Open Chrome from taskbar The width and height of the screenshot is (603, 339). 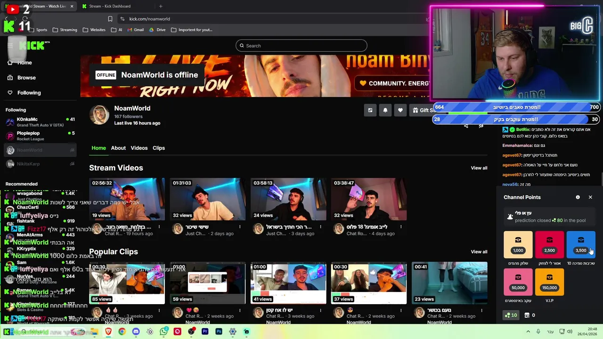point(122,331)
